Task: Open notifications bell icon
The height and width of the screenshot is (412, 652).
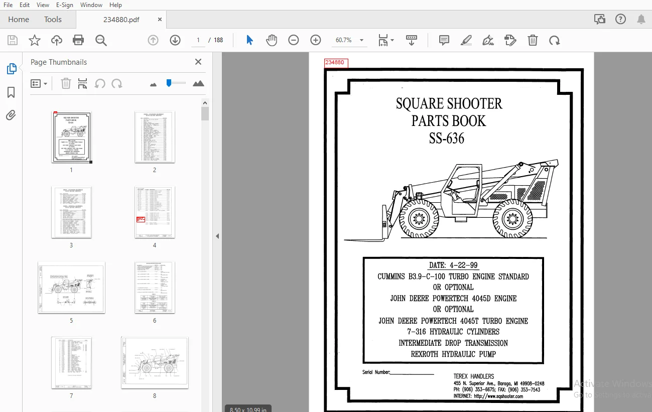Action: coord(641,19)
